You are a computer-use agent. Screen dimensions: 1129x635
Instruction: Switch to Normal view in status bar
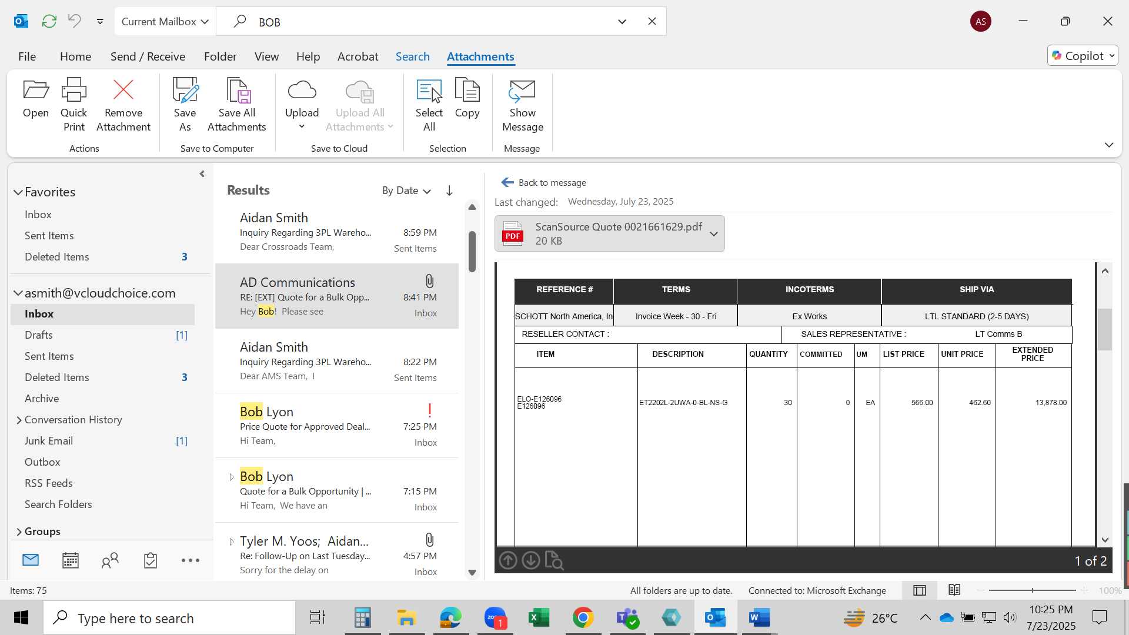pyautogui.click(x=920, y=590)
